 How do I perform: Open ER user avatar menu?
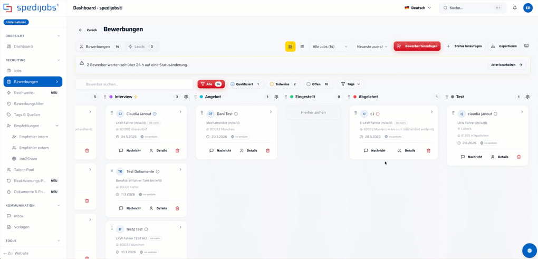coord(527,8)
